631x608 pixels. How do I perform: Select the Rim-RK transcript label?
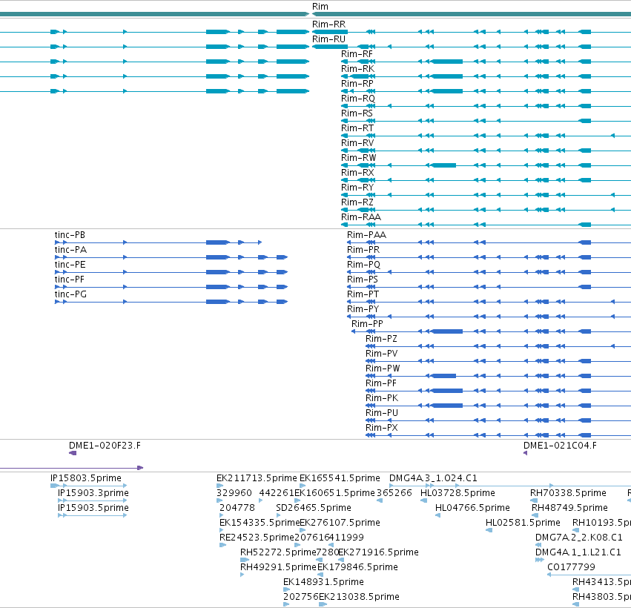coord(357,69)
